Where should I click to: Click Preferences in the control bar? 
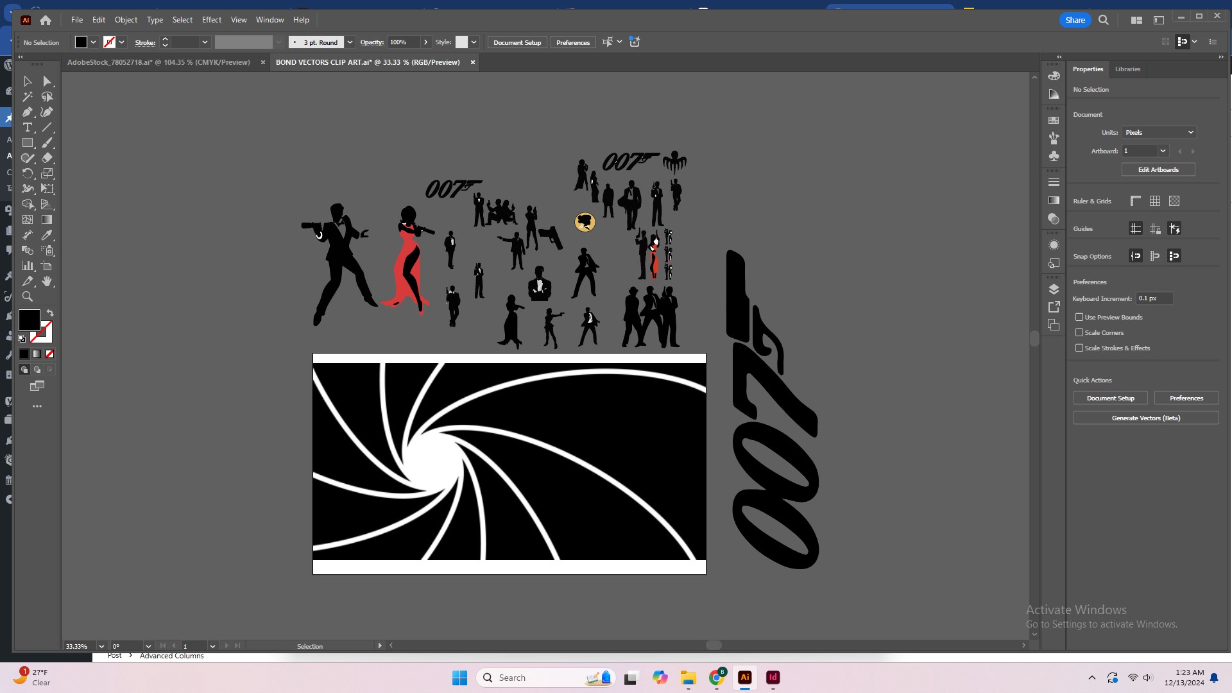573,42
